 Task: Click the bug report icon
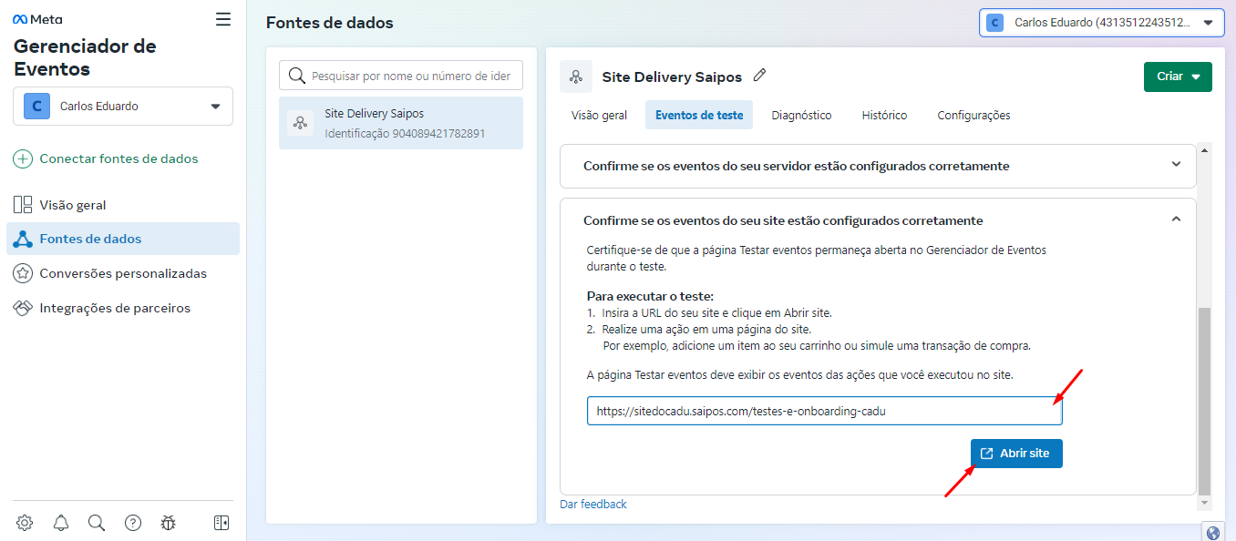point(169,523)
